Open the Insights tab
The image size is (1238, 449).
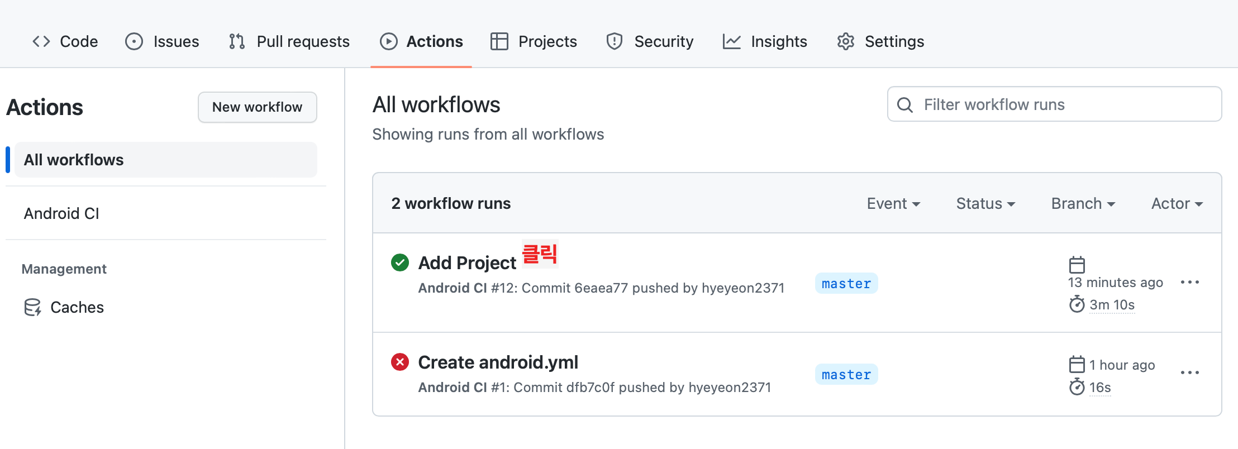click(765, 41)
